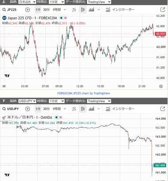
Task: Open FOREXCOM:JP225 chart by TradingView link
Action: click(x=84, y=93)
